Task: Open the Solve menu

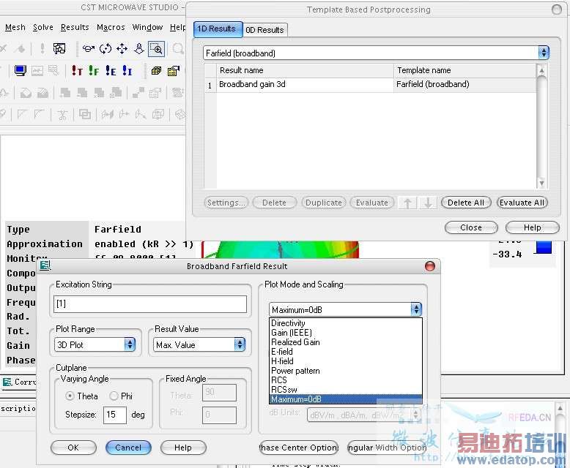Action: [x=43, y=27]
